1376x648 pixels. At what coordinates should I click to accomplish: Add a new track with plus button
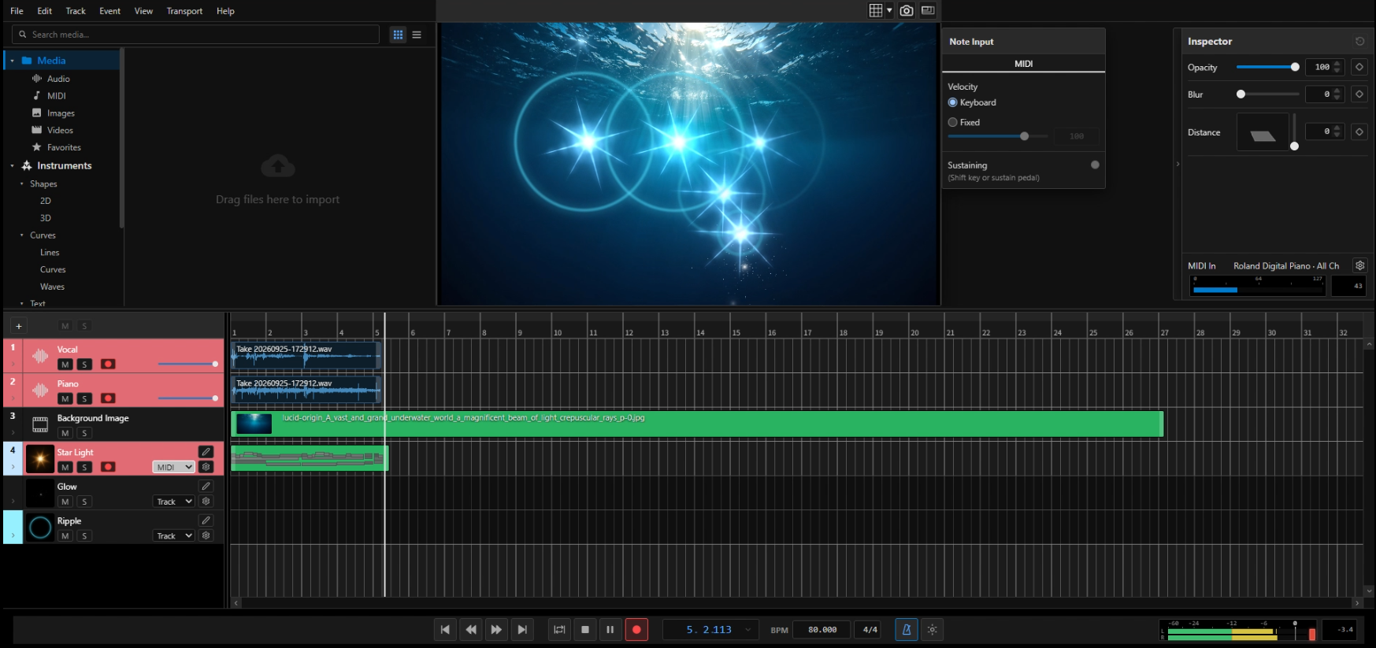19,326
